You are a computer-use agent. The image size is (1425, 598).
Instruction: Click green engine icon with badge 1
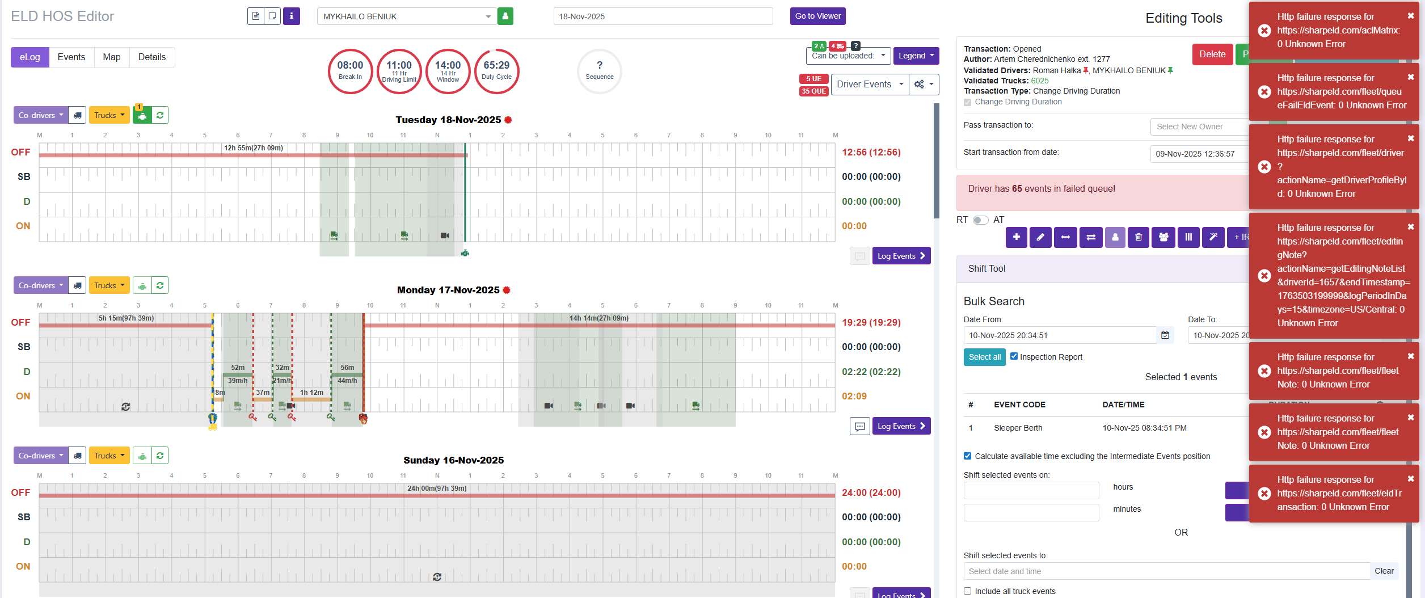[x=142, y=115]
